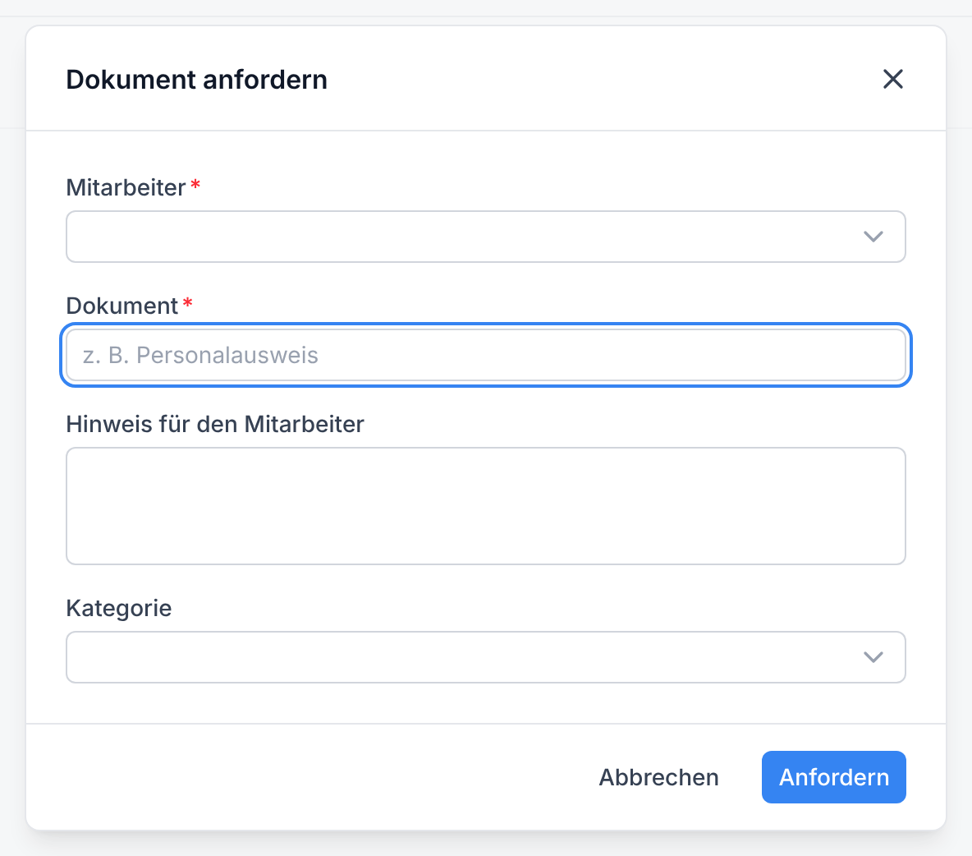Image resolution: width=972 pixels, height=856 pixels.
Task: Click the Dokument anfordern heading
Action: coord(196,80)
